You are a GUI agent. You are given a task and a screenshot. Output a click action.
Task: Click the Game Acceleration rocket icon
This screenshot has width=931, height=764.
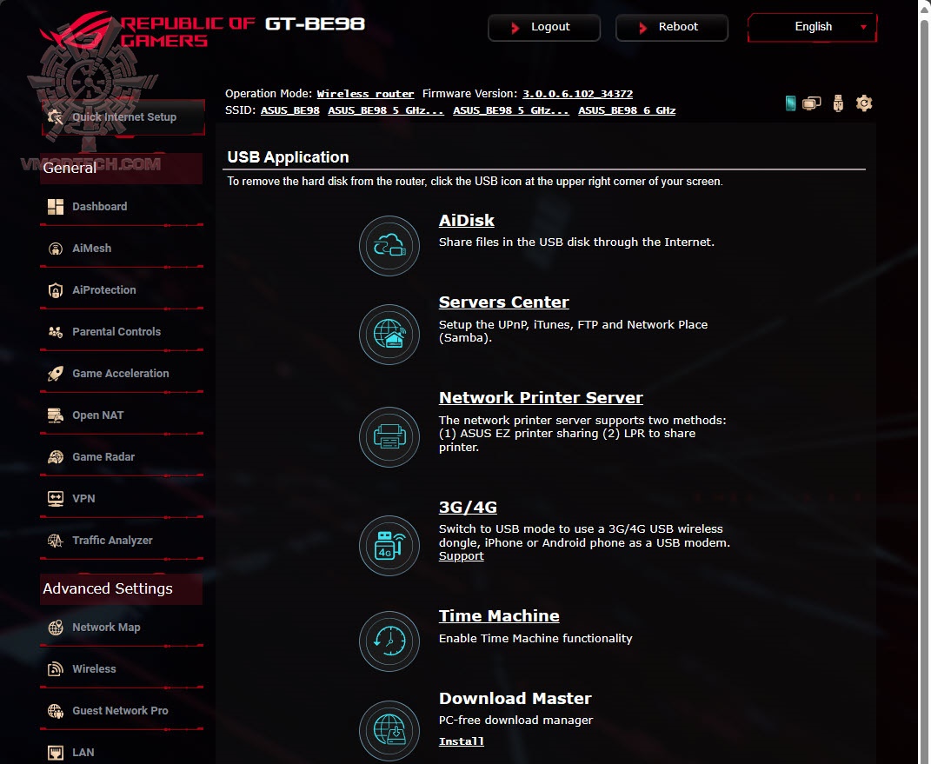[56, 374]
